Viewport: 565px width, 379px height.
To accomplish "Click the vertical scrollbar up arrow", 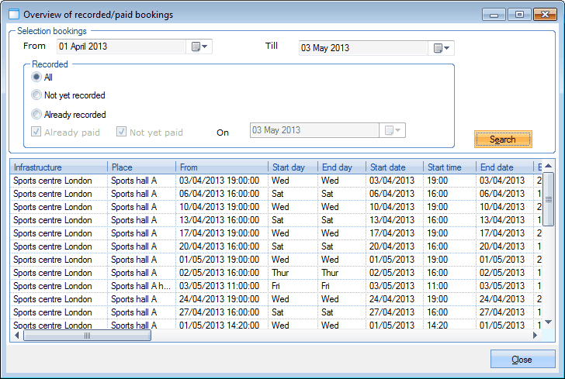I will (x=548, y=167).
